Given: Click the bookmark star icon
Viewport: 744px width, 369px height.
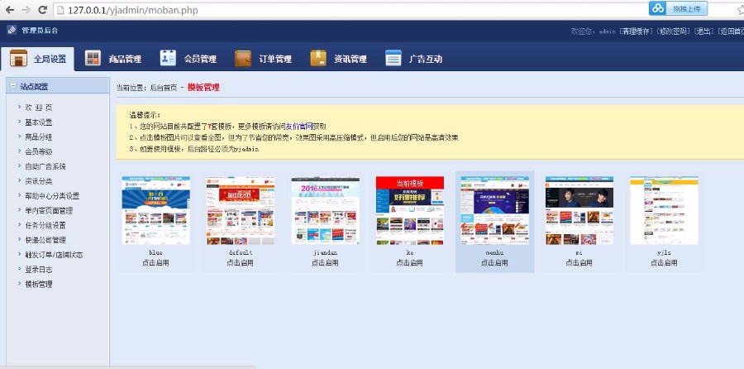Looking at the screenshot, I should click(x=740, y=9).
